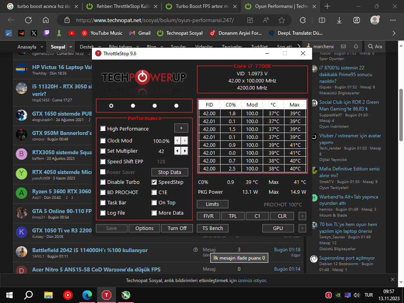
Task: Decrease Set Multiplier with left arrow
Action: (178, 151)
